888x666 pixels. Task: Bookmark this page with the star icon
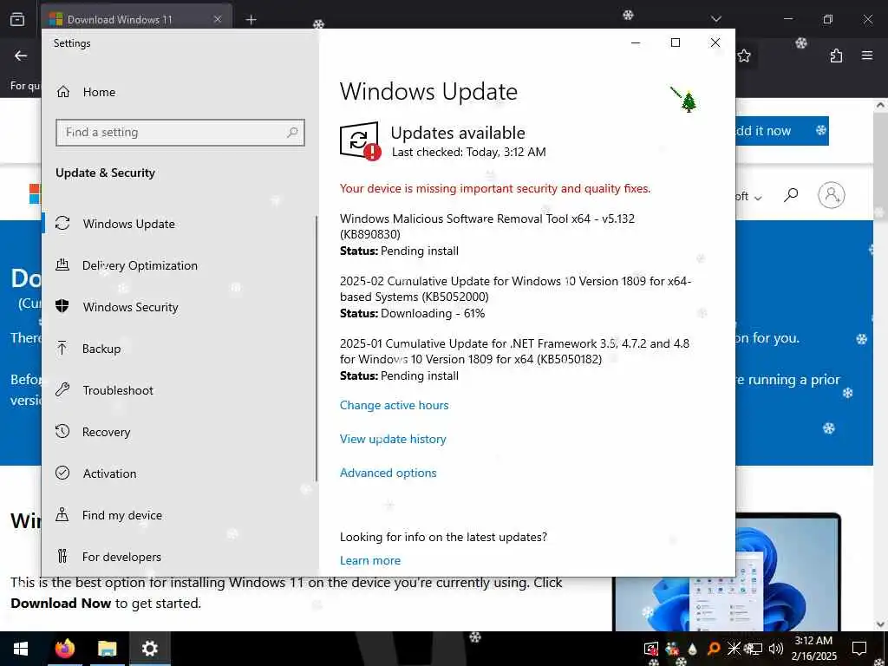744,55
